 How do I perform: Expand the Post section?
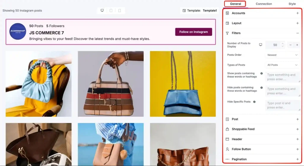pos(297,119)
